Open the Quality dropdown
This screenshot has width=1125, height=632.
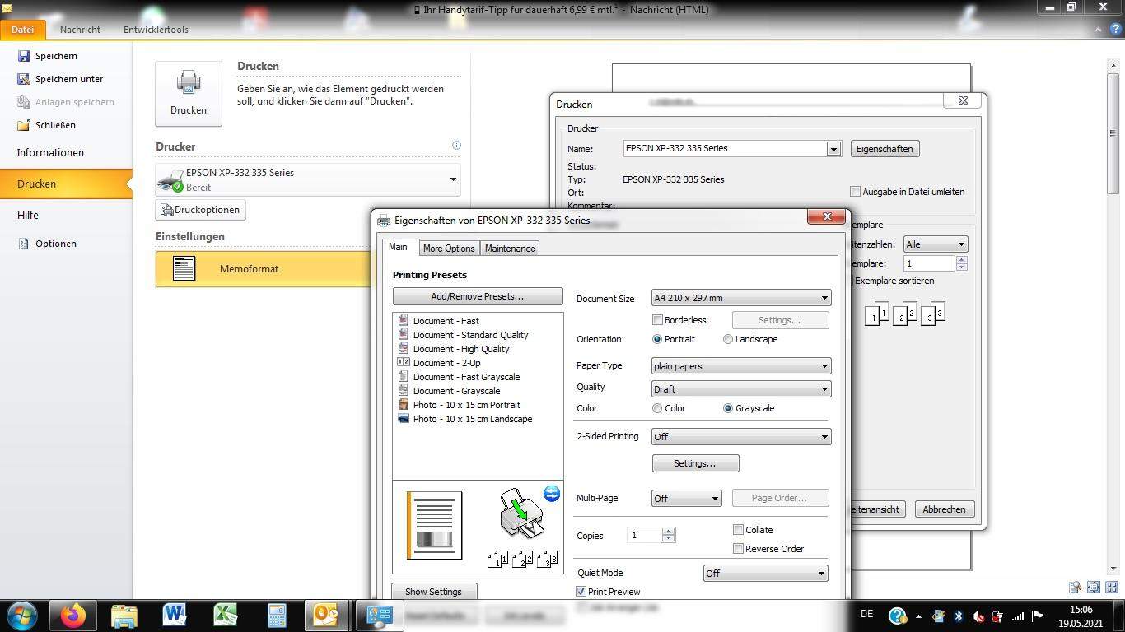pyautogui.click(x=741, y=389)
